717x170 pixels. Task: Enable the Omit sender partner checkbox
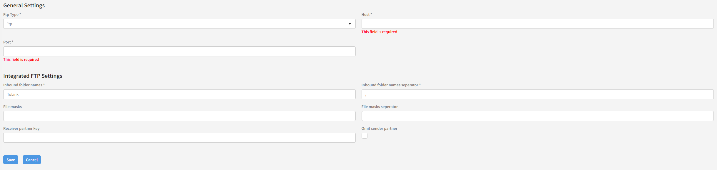coord(365,136)
